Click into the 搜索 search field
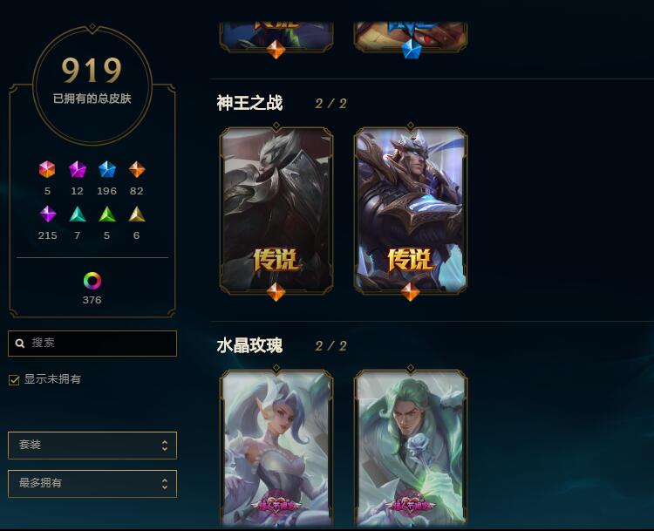The height and width of the screenshot is (531, 654). click(92, 344)
